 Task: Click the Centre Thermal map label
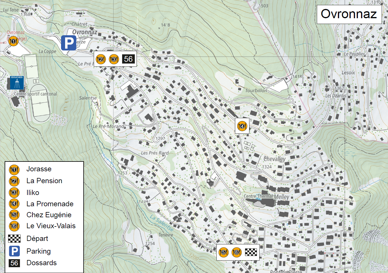258,196
